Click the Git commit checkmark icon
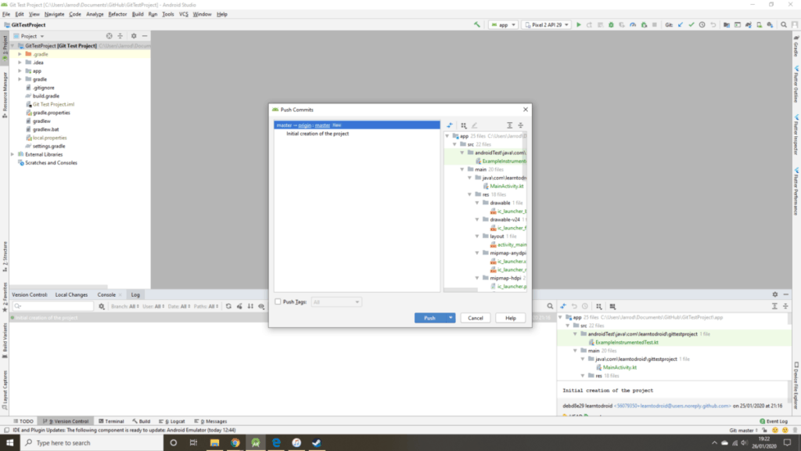 tap(691, 25)
